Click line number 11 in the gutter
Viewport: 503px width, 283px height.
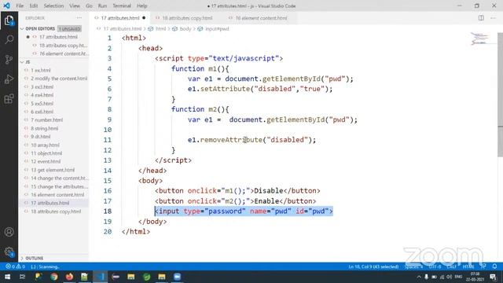[107, 140]
